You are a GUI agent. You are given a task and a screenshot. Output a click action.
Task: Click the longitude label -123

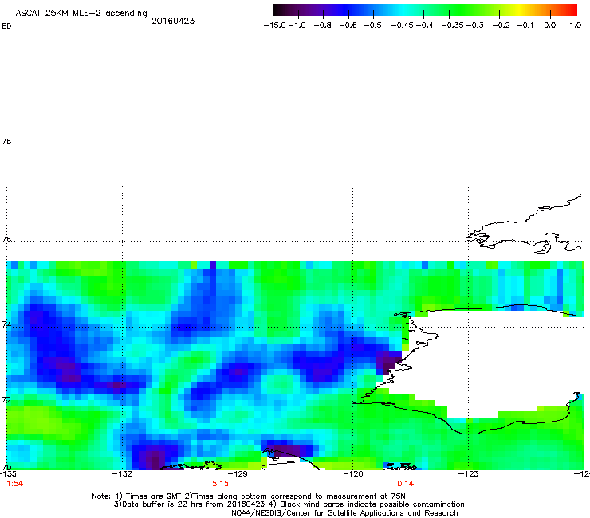[x=468, y=474]
